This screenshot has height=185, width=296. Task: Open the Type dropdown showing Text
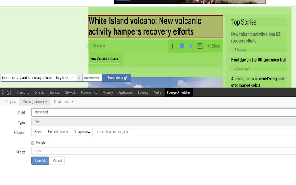click(x=164, y=122)
